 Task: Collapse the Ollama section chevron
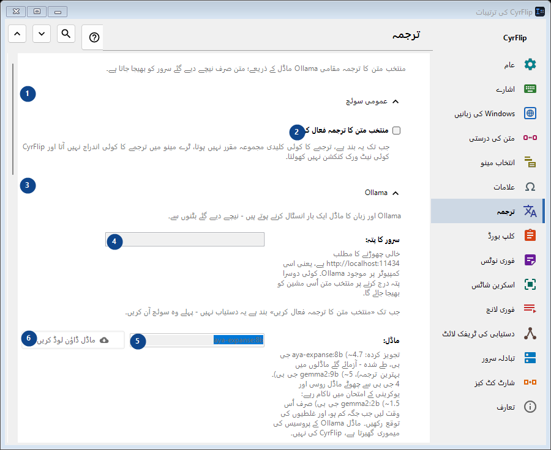(x=395, y=193)
